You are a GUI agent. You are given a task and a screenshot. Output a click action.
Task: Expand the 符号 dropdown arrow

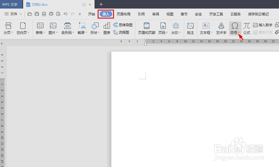click(x=239, y=32)
